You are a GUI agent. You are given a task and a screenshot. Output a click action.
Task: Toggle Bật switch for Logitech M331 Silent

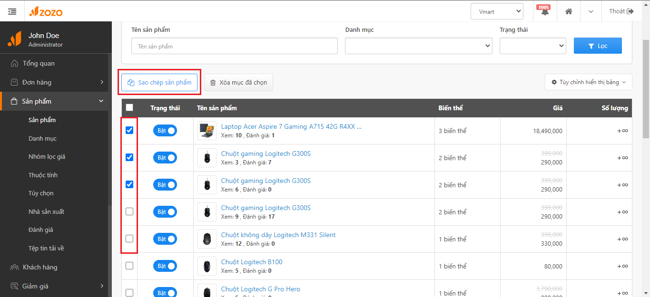coord(165,239)
